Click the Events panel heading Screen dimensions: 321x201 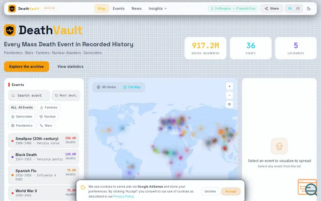tap(18, 85)
